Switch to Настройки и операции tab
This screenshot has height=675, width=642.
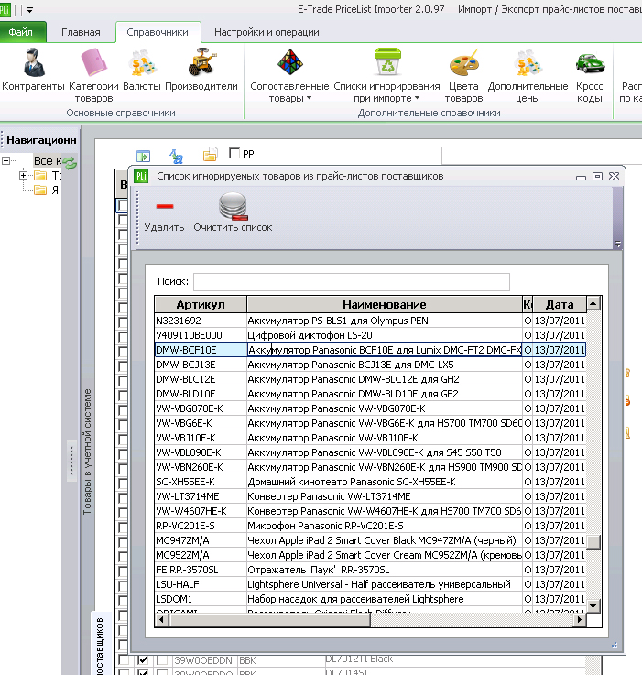tap(267, 32)
